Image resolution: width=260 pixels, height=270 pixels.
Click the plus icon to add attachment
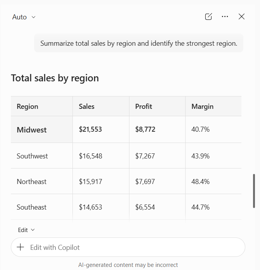[x=20, y=247]
